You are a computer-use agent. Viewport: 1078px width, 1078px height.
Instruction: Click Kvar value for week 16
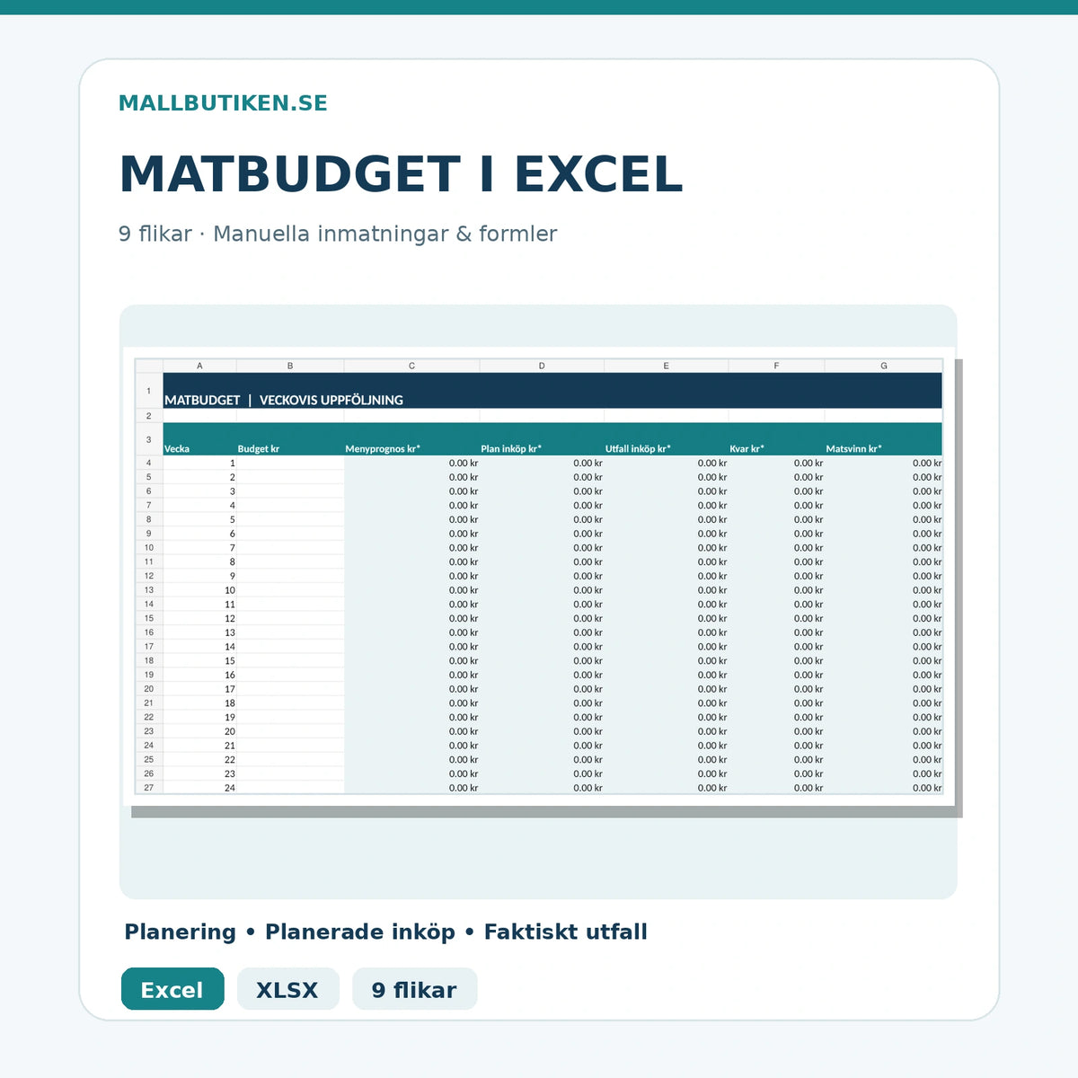tap(776, 675)
